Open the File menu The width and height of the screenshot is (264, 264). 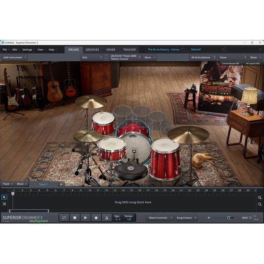(x=5, y=49)
